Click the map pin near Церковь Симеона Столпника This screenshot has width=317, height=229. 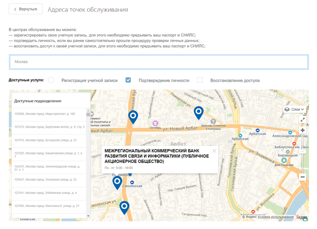click(198, 112)
